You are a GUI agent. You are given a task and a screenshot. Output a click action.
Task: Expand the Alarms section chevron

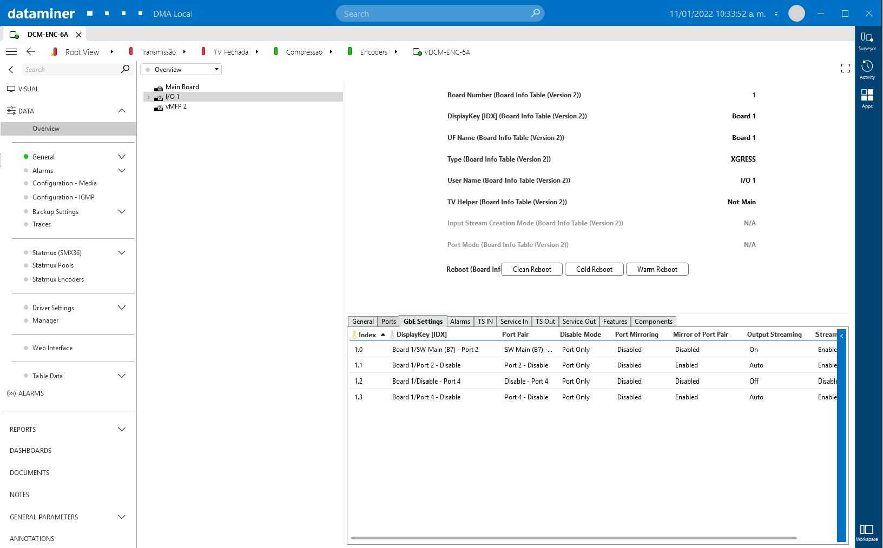pyautogui.click(x=122, y=171)
